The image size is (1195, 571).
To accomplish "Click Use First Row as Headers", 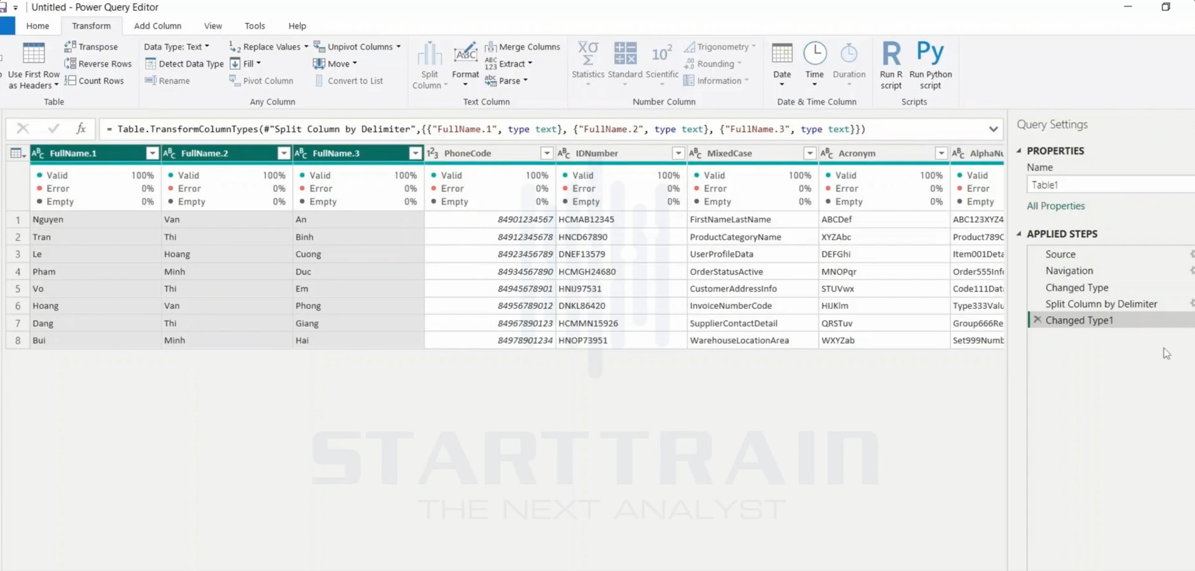I will coord(34,65).
